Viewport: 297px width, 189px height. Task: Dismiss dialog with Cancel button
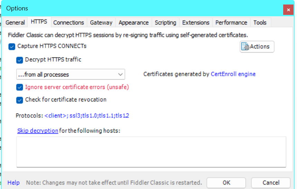[271, 183]
